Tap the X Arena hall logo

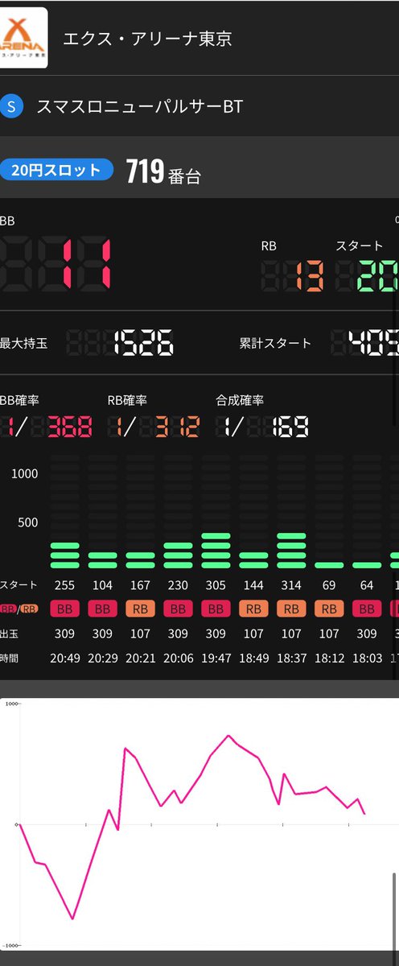pyautogui.click(x=24, y=39)
